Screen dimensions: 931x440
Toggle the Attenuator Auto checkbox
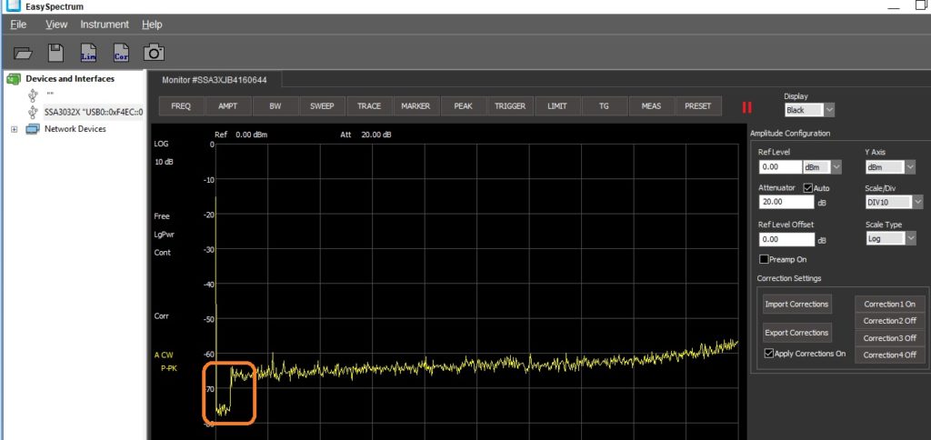click(808, 187)
